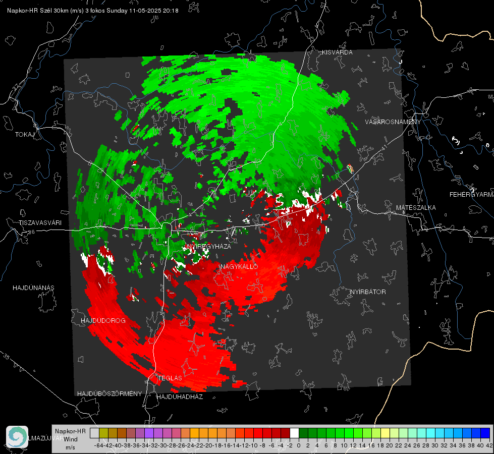Select the blue legend swatch between 40 and 42

click(x=485, y=433)
